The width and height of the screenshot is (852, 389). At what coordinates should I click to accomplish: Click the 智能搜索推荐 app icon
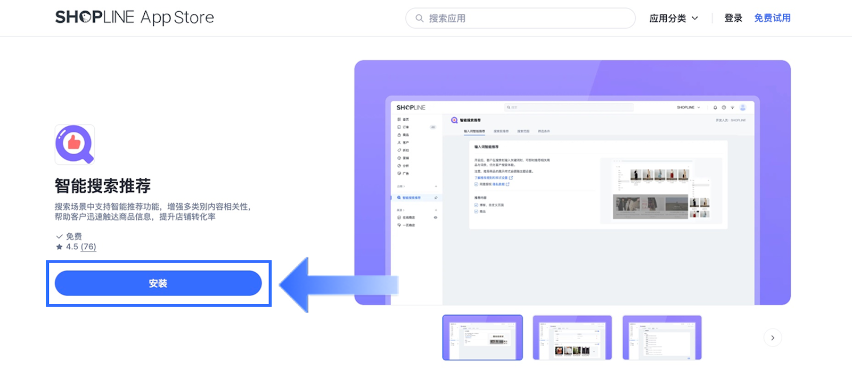pyautogui.click(x=75, y=145)
